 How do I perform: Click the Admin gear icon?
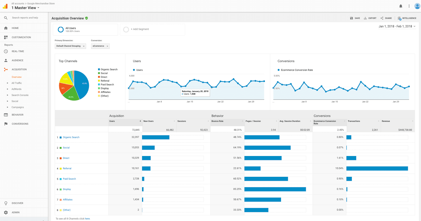[x=6, y=212]
